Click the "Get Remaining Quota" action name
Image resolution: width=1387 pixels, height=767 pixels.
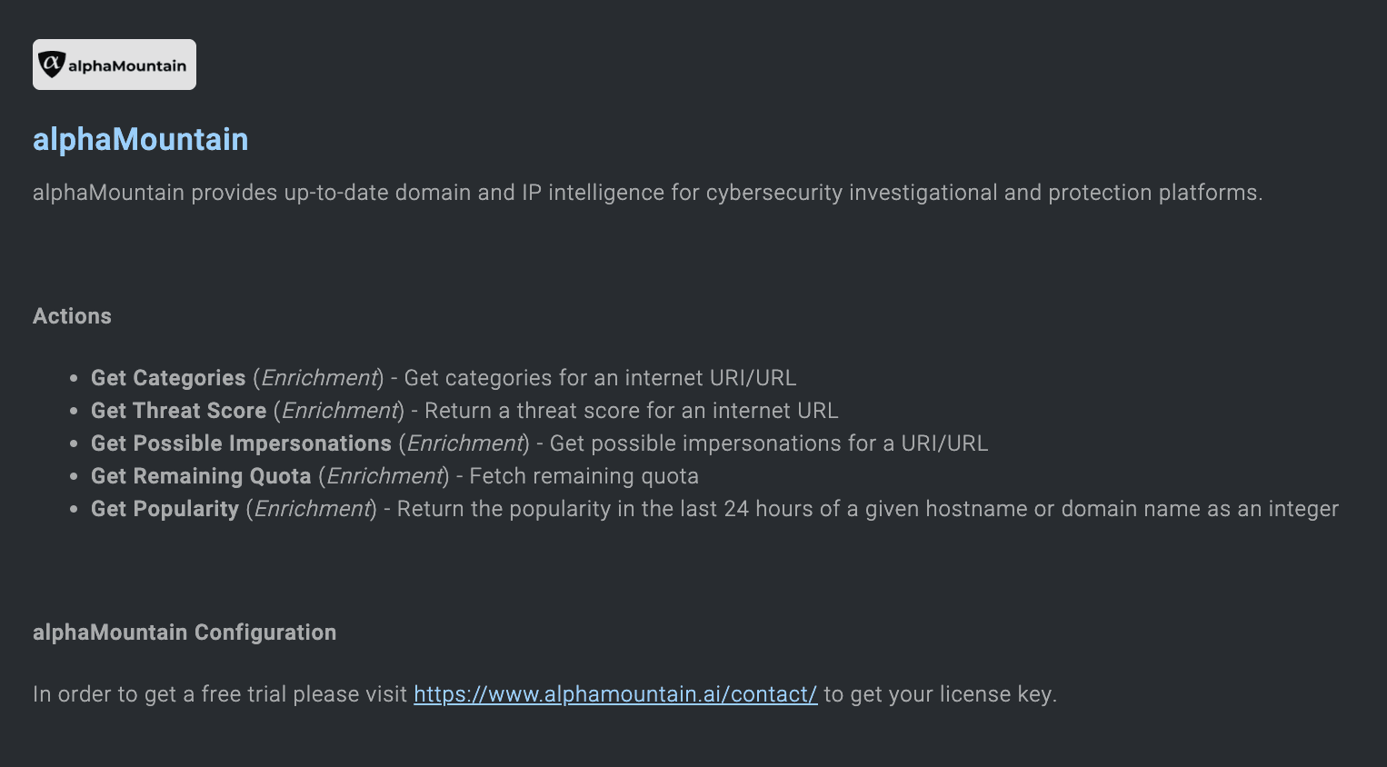201,476
